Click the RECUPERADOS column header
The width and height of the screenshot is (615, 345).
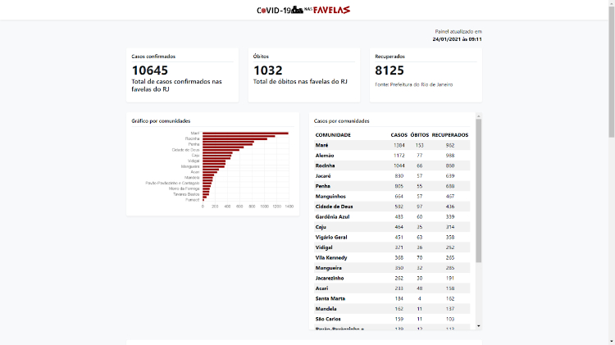tap(449, 134)
